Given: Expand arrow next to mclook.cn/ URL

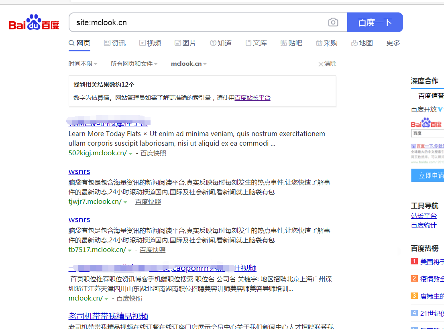Looking at the screenshot, I should [106, 299].
